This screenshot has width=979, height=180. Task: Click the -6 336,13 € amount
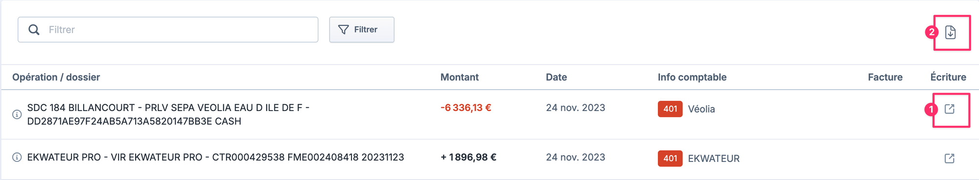pyautogui.click(x=466, y=108)
